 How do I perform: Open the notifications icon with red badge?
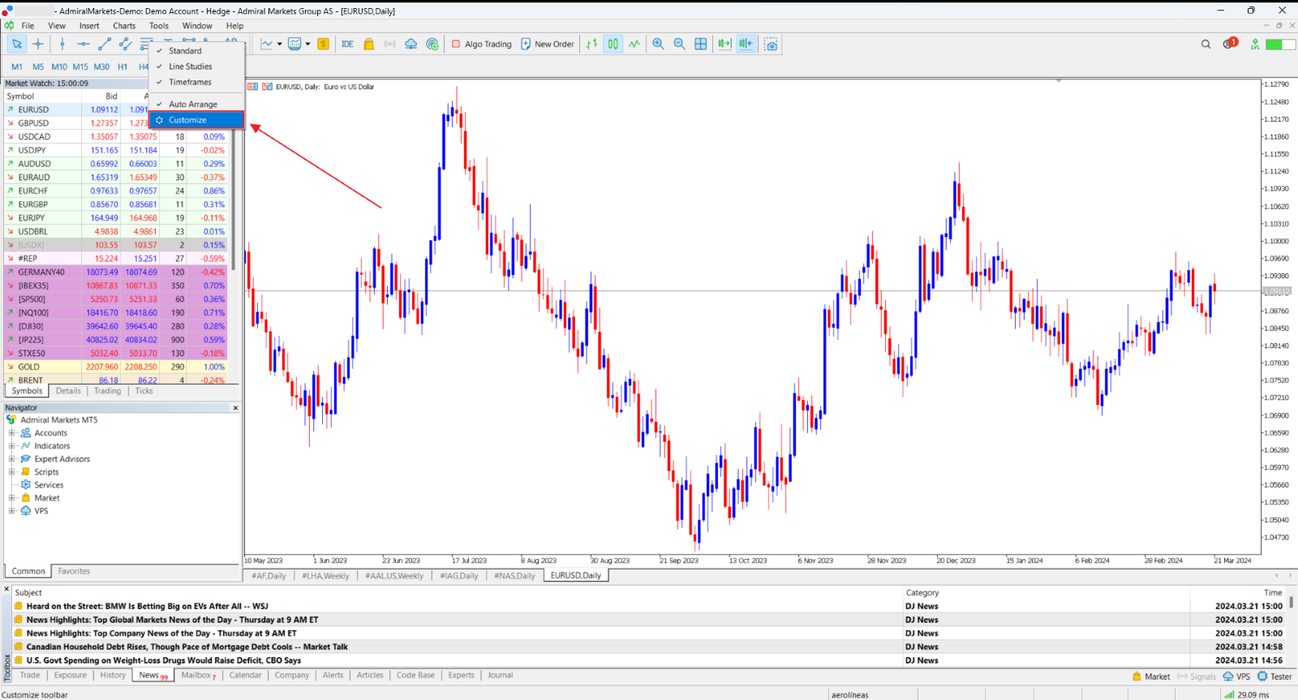pyautogui.click(x=1230, y=43)
